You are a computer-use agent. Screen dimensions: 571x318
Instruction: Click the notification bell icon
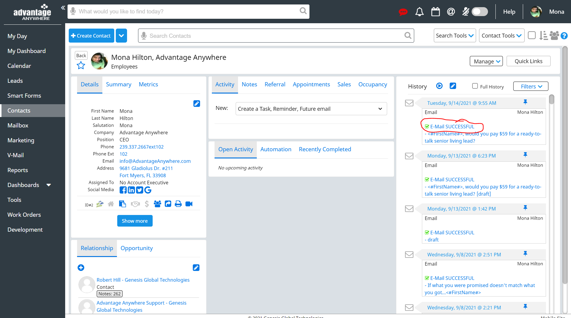tap(419, 12)
